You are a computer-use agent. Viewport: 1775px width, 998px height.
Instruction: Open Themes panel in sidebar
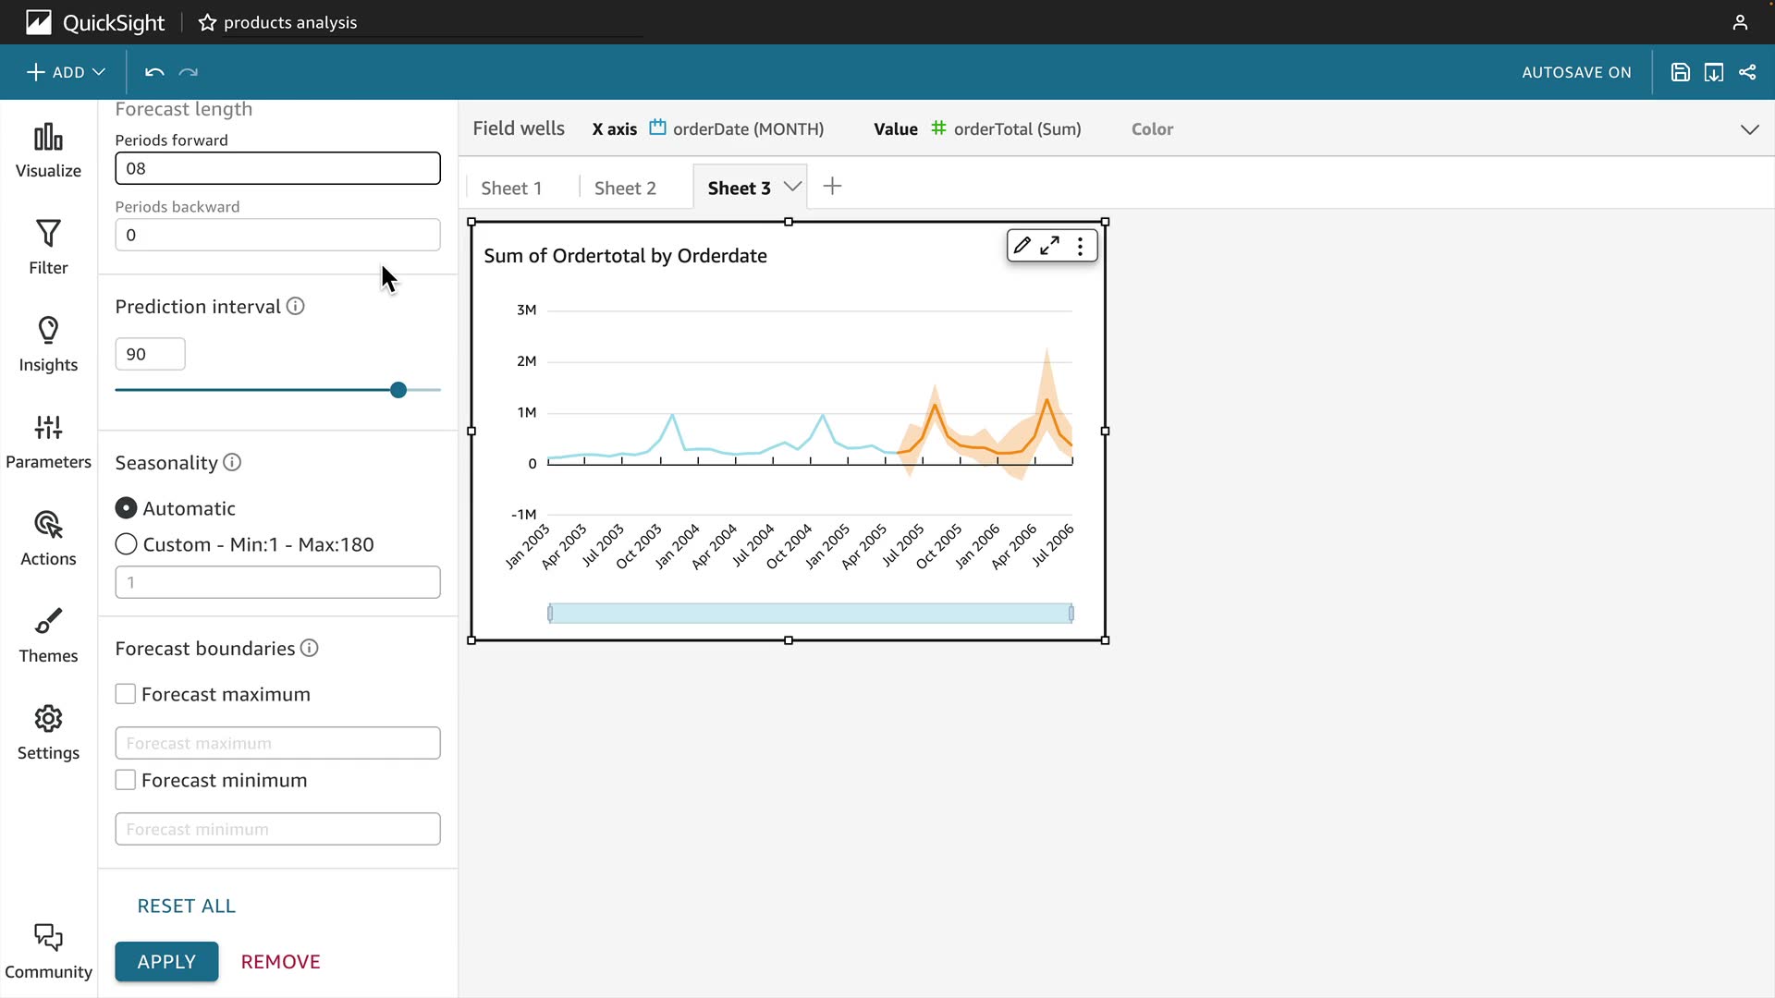pos(48,636)
